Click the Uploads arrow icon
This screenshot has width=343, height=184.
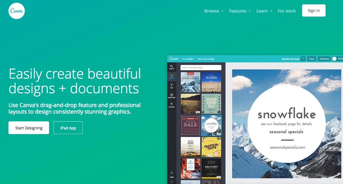click(x=171, y=105)
